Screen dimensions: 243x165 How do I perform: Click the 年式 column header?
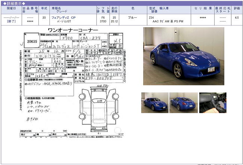[x=44, y=10]
